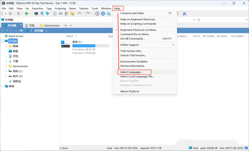Switch to the 文档 tab
The height and width of the screenshot is (151, 249).
point(30,26)
